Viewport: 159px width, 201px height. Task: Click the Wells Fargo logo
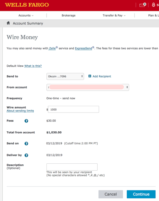tap(27, 5)
